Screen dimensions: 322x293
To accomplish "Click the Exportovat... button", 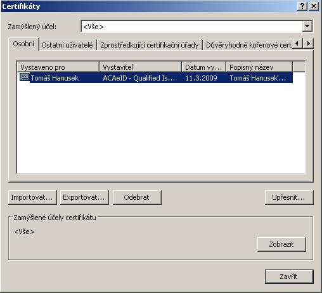I will [84, 197].
